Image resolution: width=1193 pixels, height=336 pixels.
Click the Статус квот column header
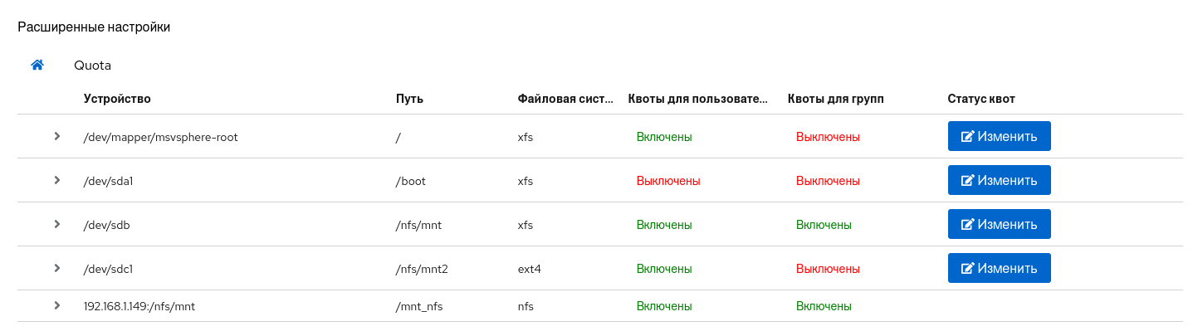pos(981,99)
